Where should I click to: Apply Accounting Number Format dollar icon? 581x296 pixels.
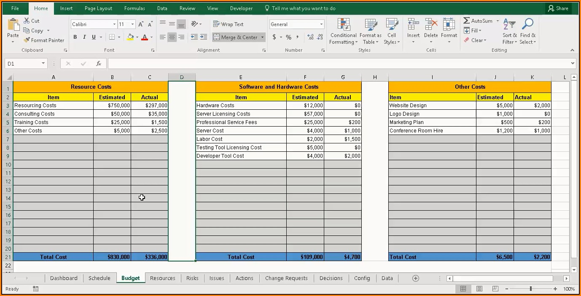(x=274, y=37)
